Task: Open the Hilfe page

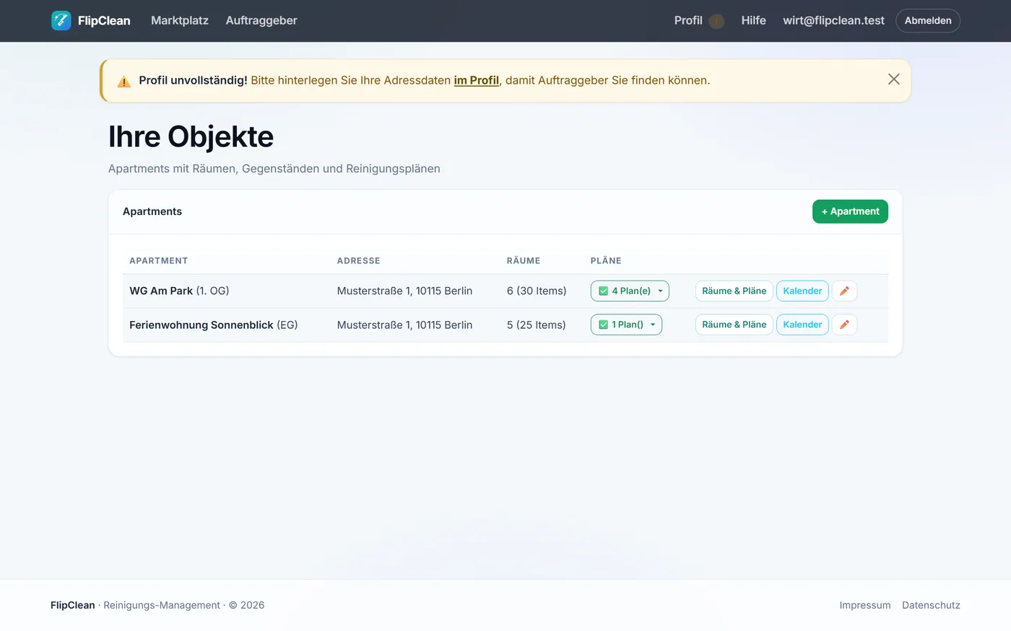Action: point(753,20)
